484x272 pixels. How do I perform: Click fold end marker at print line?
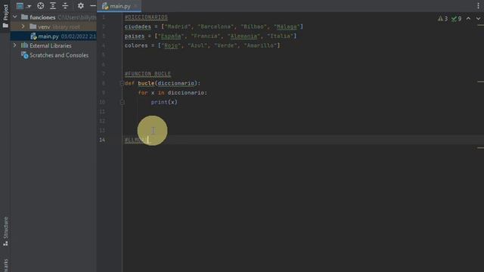(122, 102)
